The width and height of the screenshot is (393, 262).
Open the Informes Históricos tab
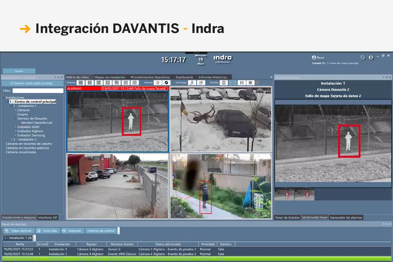point(213,77)
